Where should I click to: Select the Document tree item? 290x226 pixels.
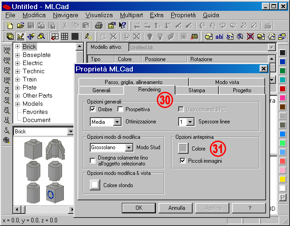click(36, 120)
